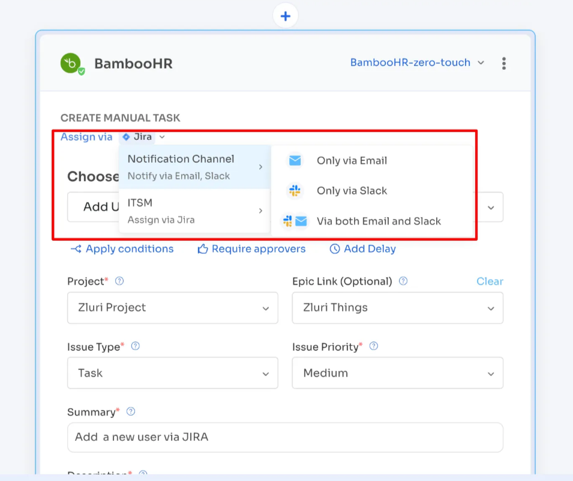Click the plus button above the card
This screenshot has width=573, height=481.
286,16
